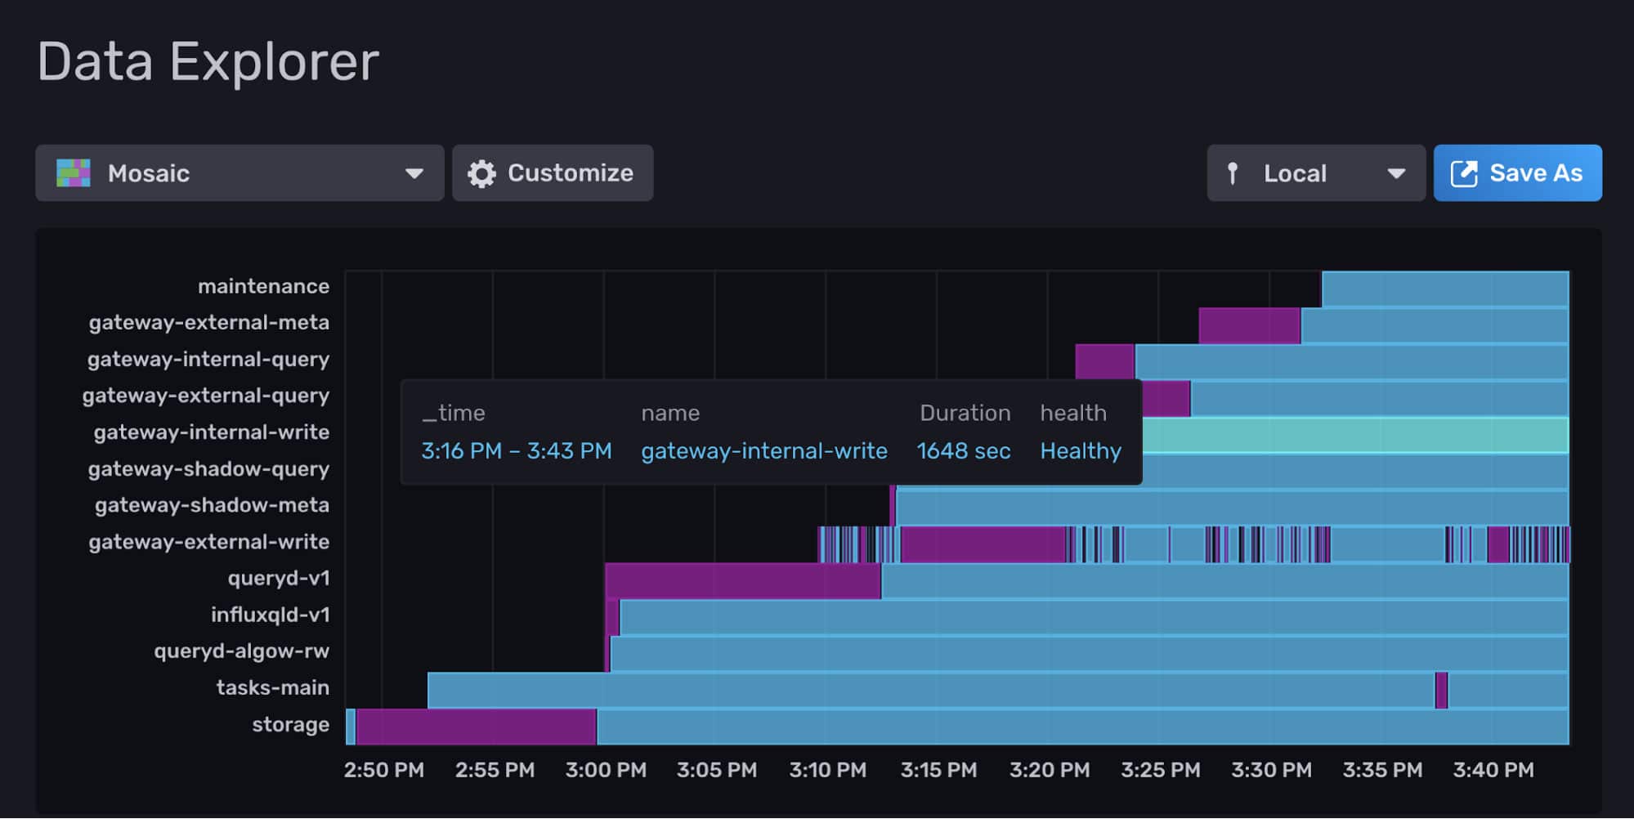Click the Save As export icon
Image resolution: width=1634 pixels, height=819 pixels.
pyautogui.click(x=1463, y=173)
